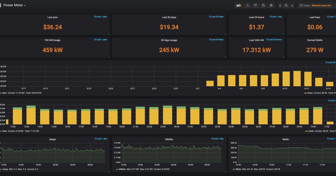This screenshot has width=336, height=176.
Task: Open the Power Meter dashboard dropdown
Action: pyautogui.click(x=14, y=5)
